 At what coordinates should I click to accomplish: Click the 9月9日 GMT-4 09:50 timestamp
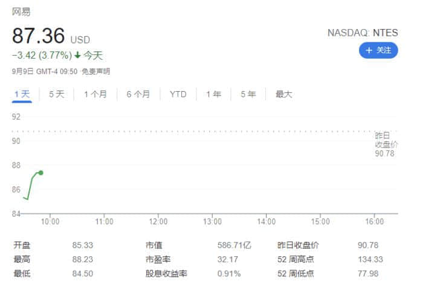[x=45, y=71]
